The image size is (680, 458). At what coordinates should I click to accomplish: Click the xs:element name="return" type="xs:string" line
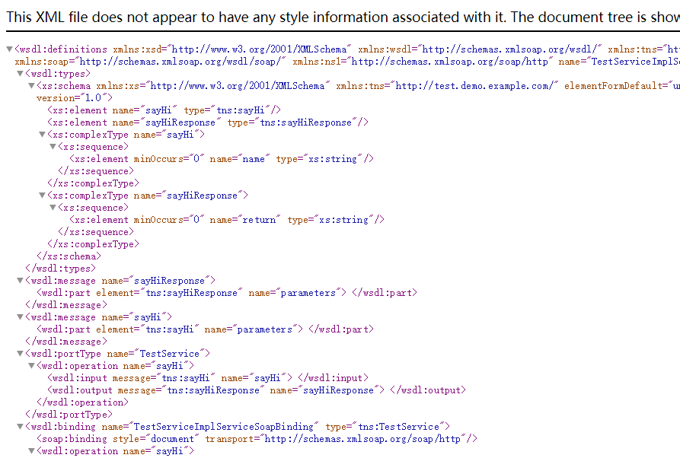click(x=227, y=220)
